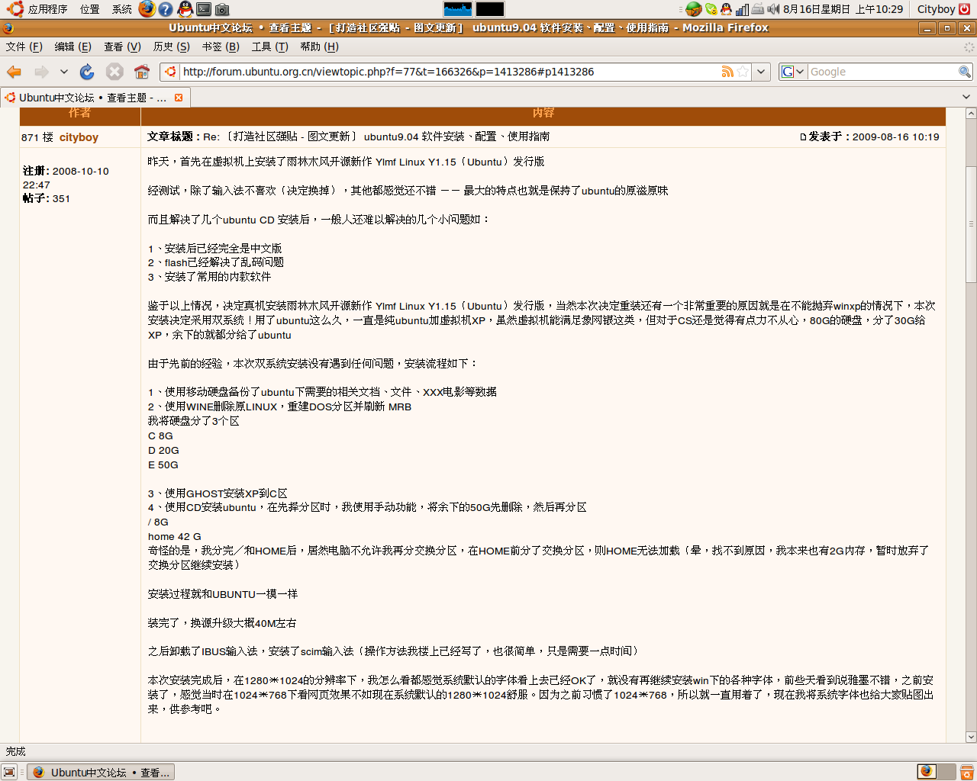This screenshot has height=781, width=977.
Task: Switch to the second workspace
Action: coord(945,772)
